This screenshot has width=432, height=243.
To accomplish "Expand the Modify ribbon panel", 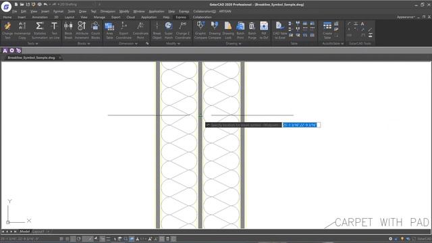I will (x=173, y=43).
